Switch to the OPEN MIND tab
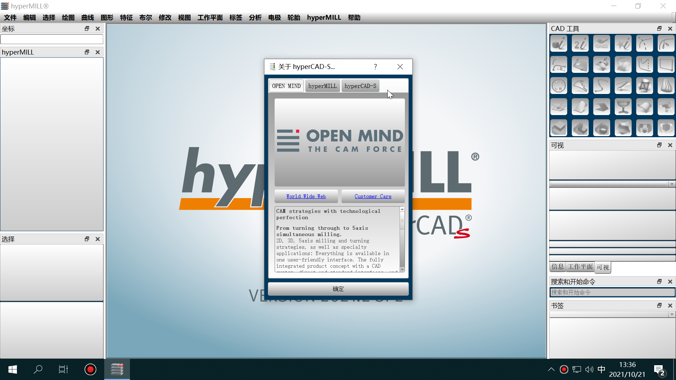The image size is (676, 380). (286, 86)
